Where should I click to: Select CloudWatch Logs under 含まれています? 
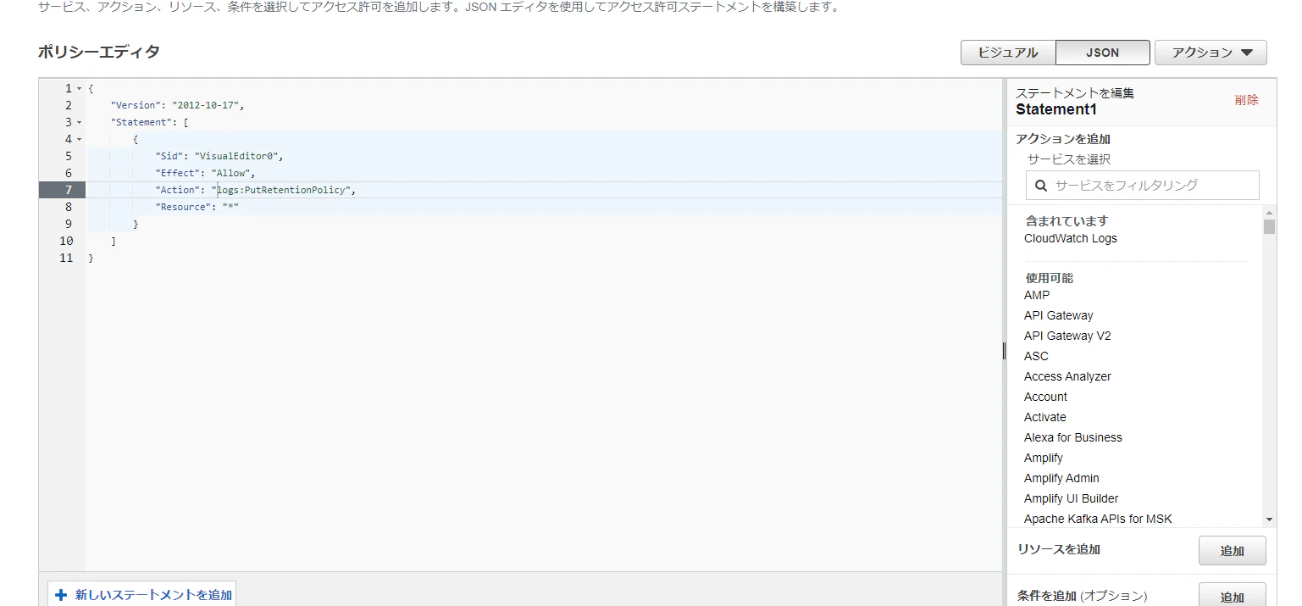pyautogui.click(x=1071, y=238)
